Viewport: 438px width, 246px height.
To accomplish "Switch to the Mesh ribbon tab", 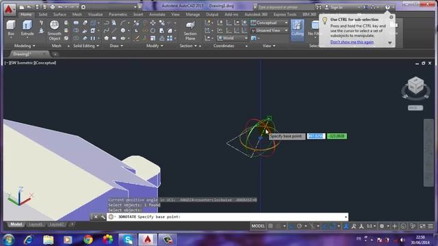I will pyautogui.click(x=77, y=14).
